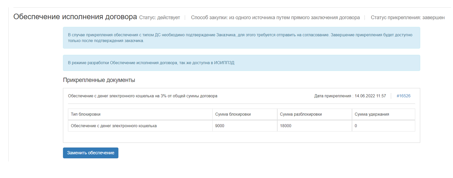
Task: Click the "Сумма блокировки" column header
Action: (233, 114)
